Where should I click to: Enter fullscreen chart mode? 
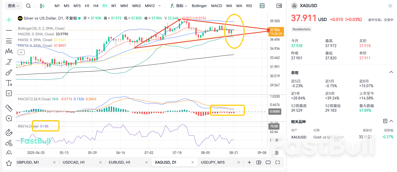click(278, 162)
